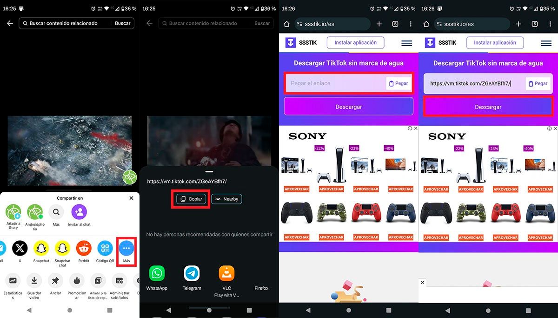The width and height of the screenshot is (558, 318).
Task: Tap address bar on SSSTIK page with pasted link
Action: [472, 24]
